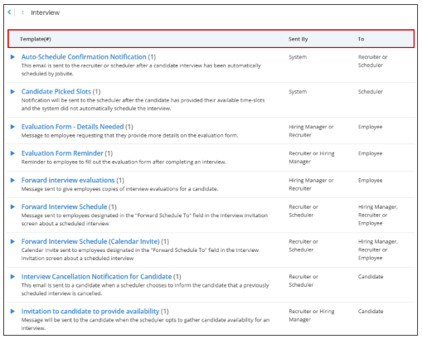
Task: Select 'Hiring Manager or Recruiter' in Evaluation Form - Details Needed row
Action: (x=311, y=131)
